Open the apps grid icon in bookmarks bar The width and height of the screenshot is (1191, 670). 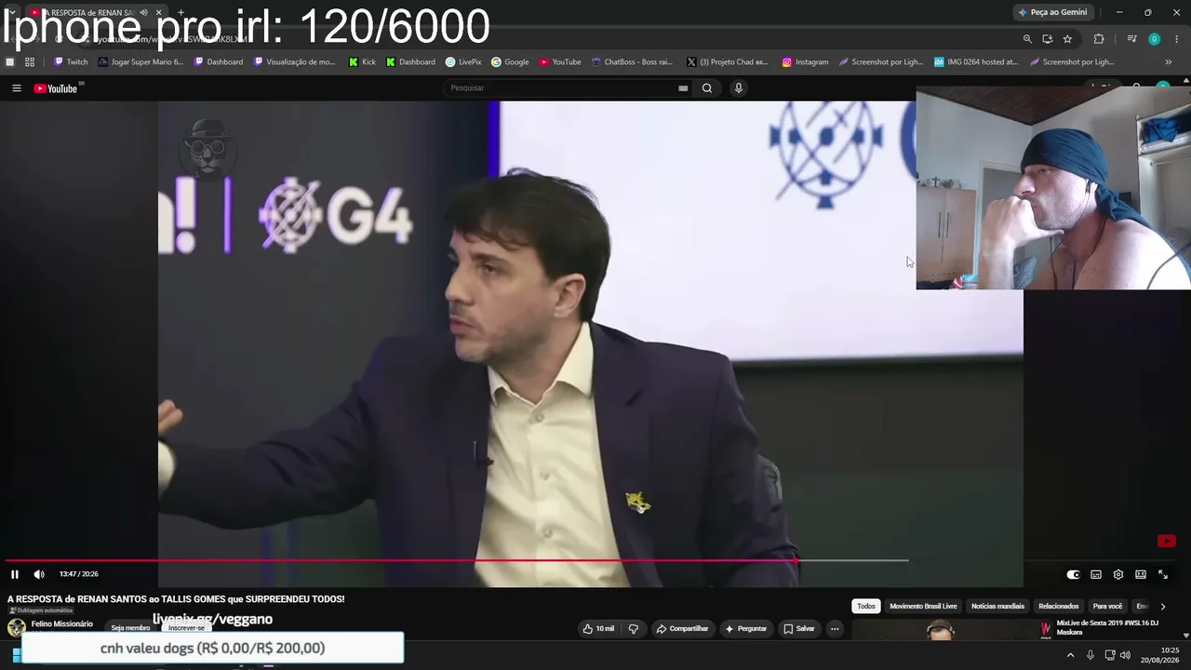pos(30,62)
